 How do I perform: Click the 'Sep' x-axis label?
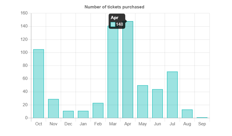202,124
